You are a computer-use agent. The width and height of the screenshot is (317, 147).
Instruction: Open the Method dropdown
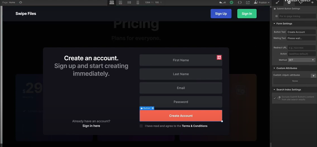pyautogui.click(x=301, y=60)
